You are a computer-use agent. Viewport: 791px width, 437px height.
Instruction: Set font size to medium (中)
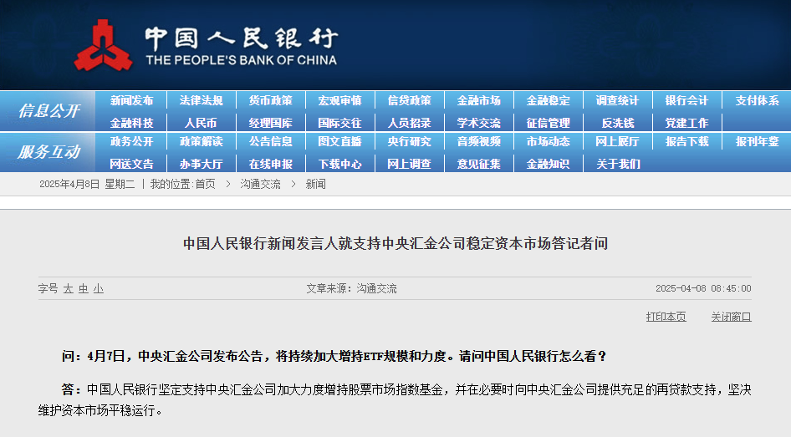click(x=84, y=288)
